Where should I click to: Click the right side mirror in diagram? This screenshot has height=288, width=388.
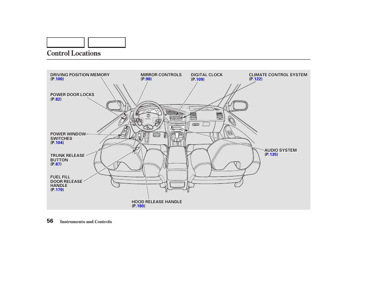pyautogui.click(x=239, y=105)
